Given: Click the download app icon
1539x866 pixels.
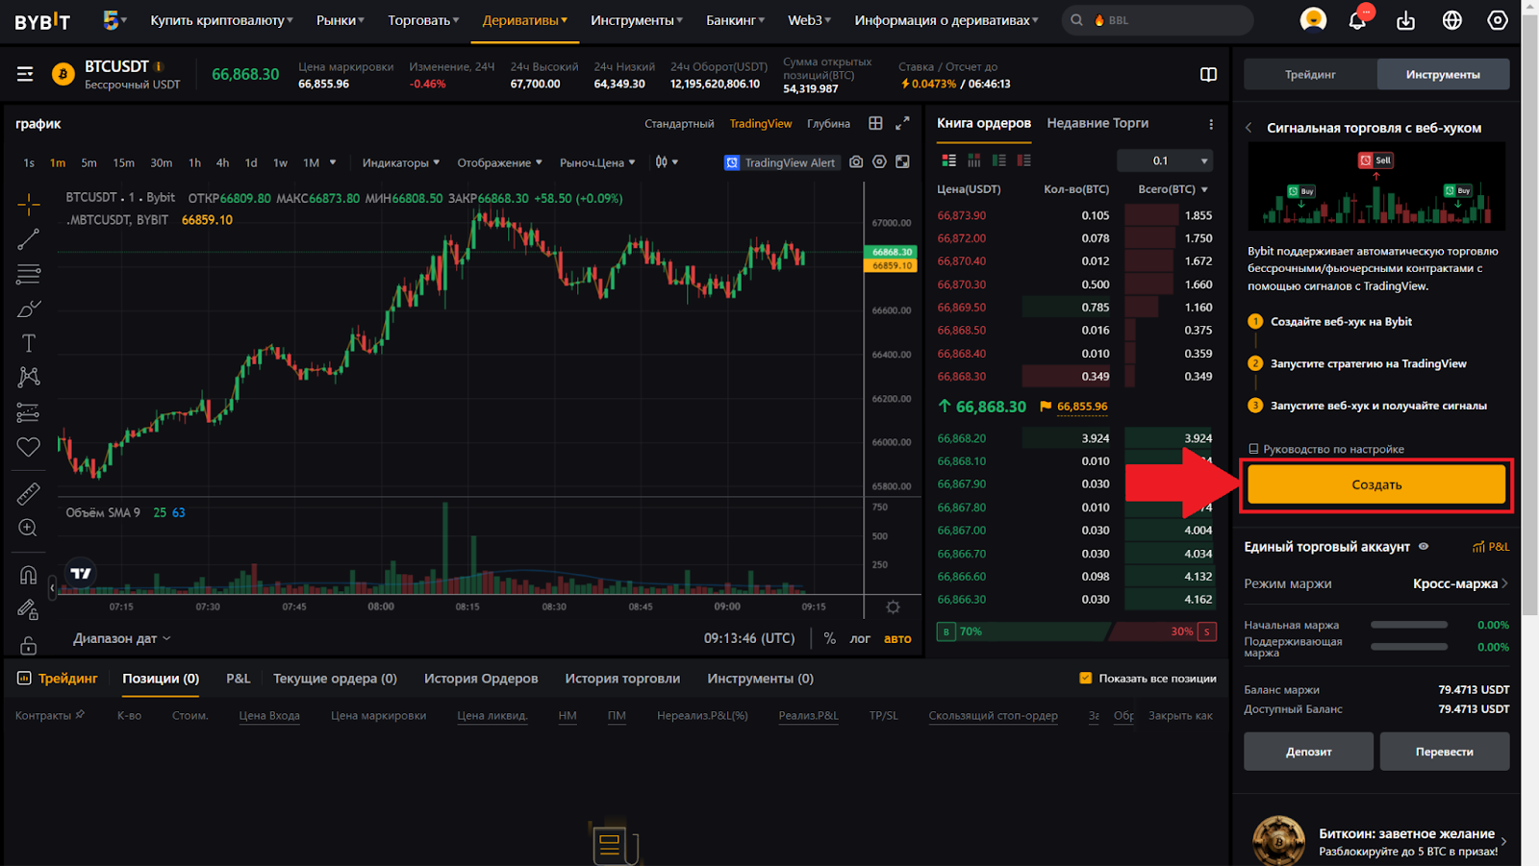Looking at the screenshot, I should [1405, 20].
